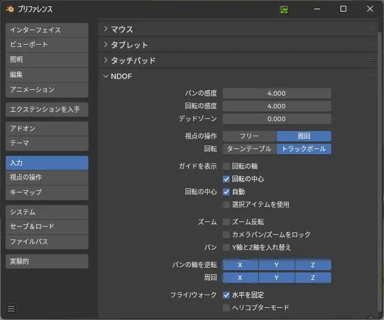
Task: Toggle Y in パンの軸を逆転
Action: pyautogui.click(x=277, y=265)
